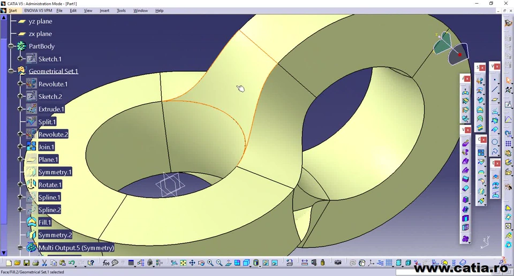Click the Design Table icon
The image size is (514, 276).
point(131,263)
